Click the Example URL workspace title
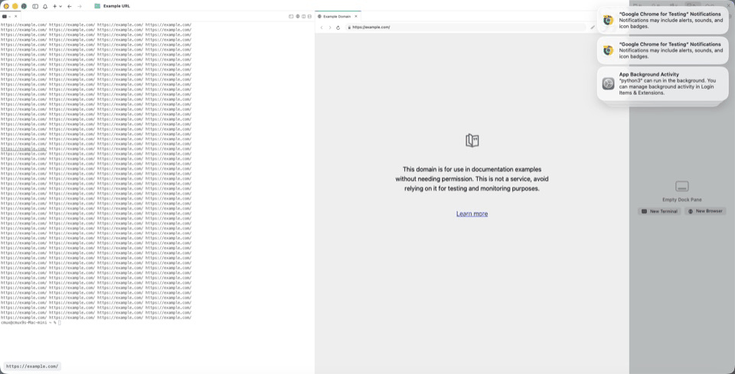This screenshot has width=735, height=374. (116, 6)
